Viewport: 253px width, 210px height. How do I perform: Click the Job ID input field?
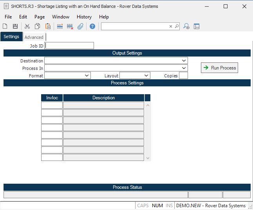pyautogui.click(x=70, y=46)
